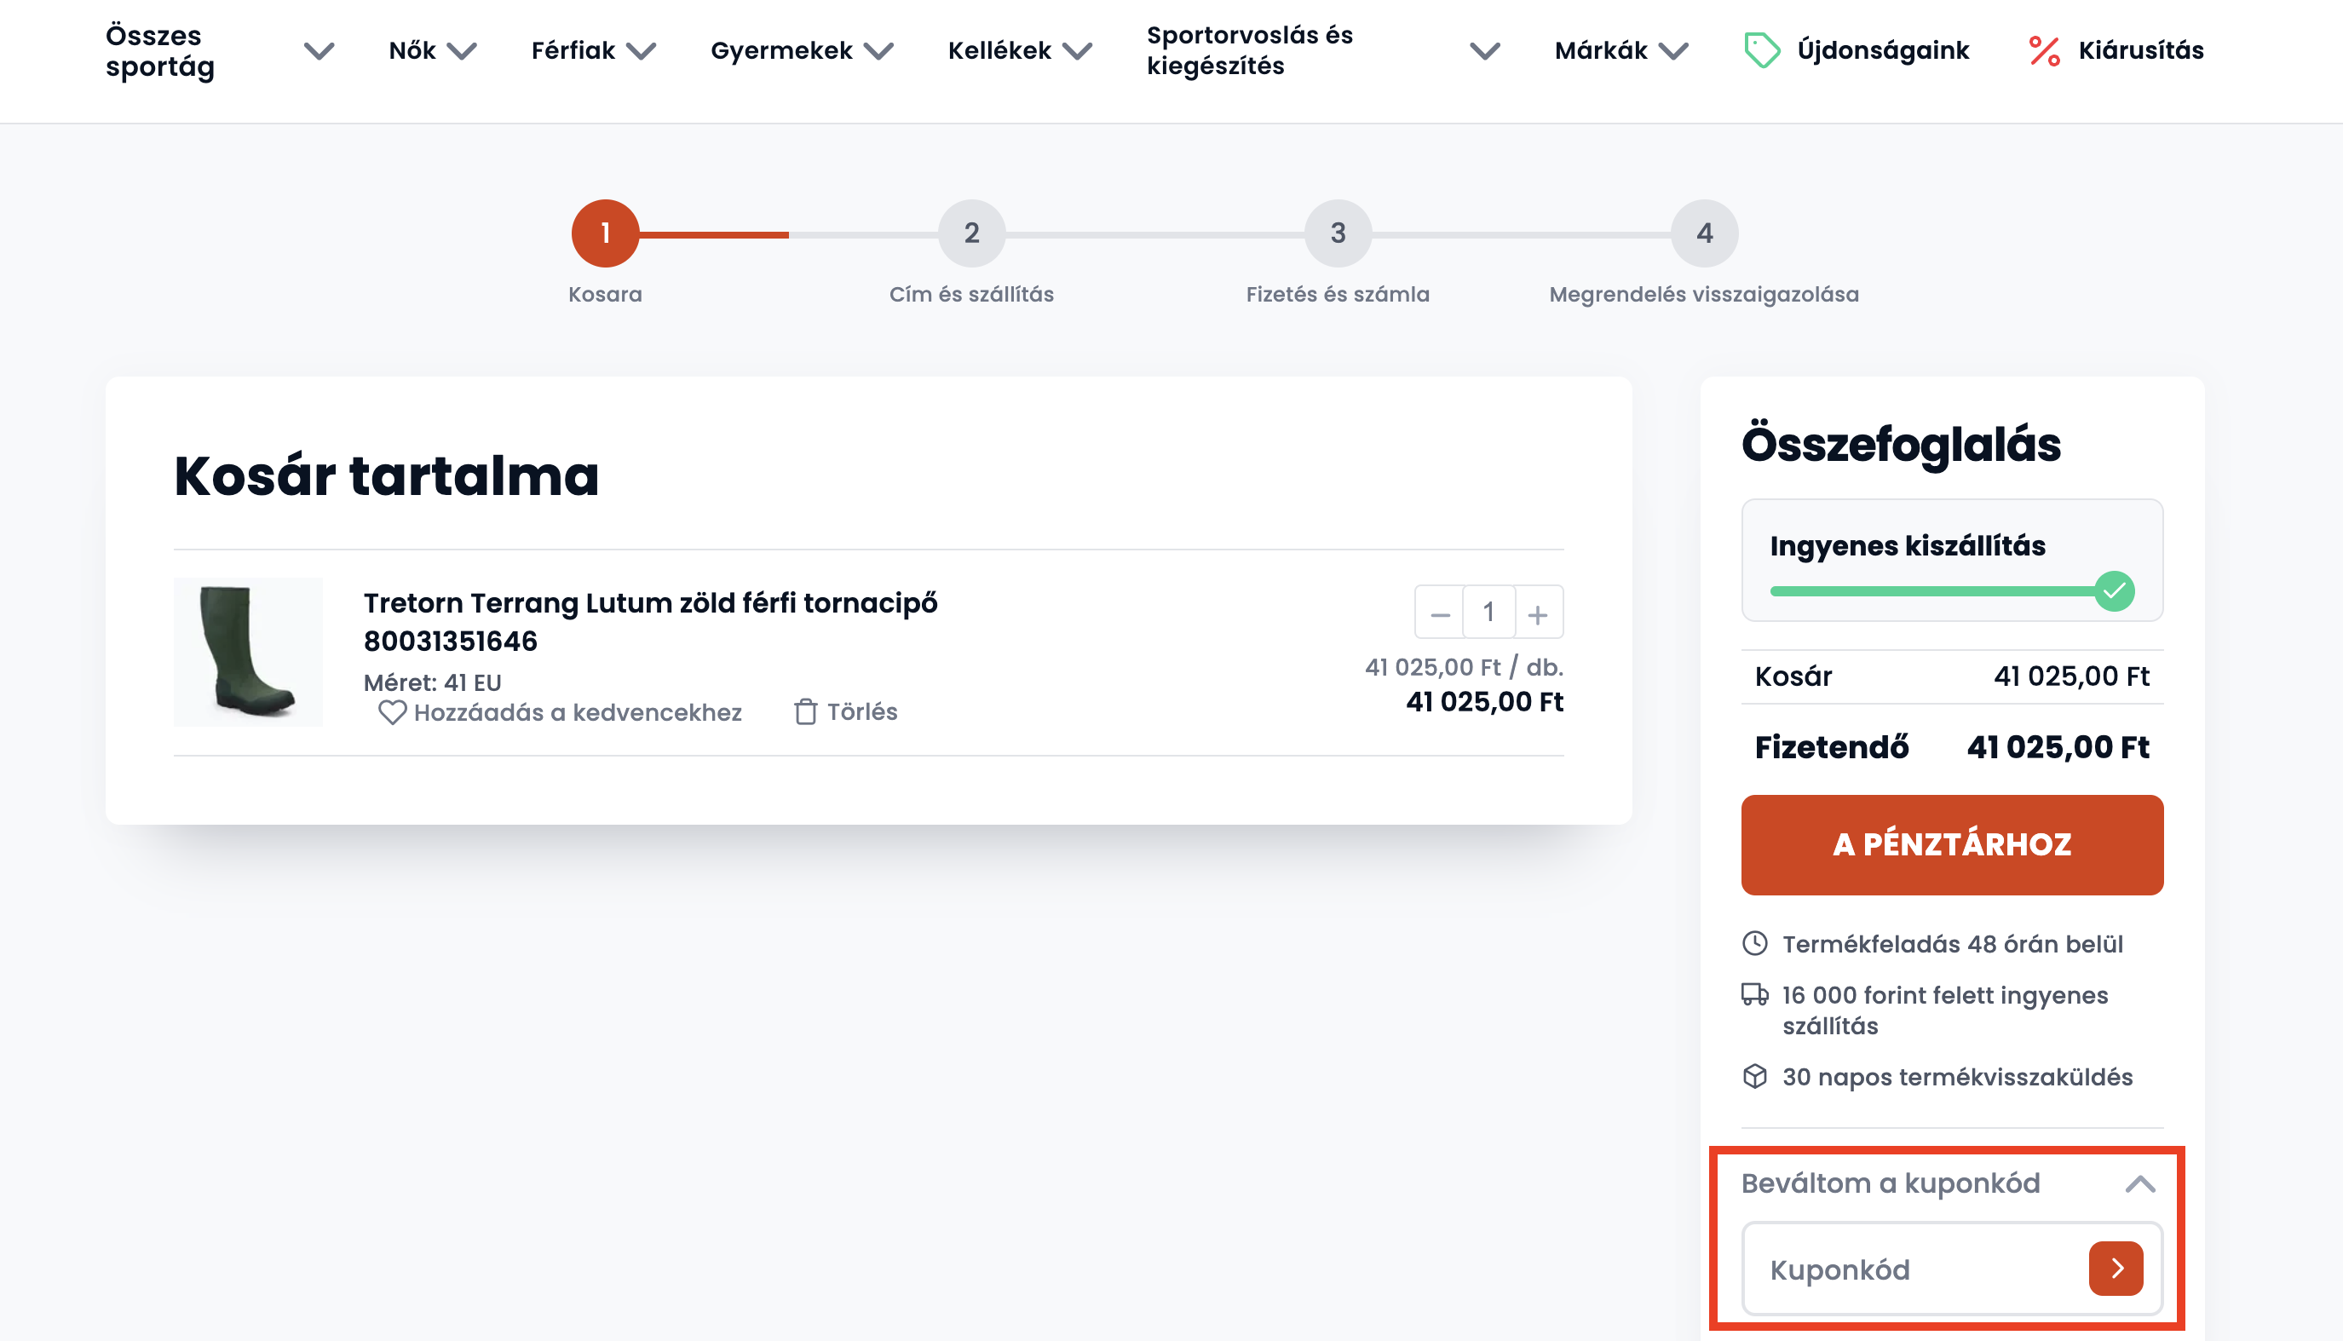2343x1341 pixels.
Task: Click the heart icon to add to favorites
Action: [392, 712]
